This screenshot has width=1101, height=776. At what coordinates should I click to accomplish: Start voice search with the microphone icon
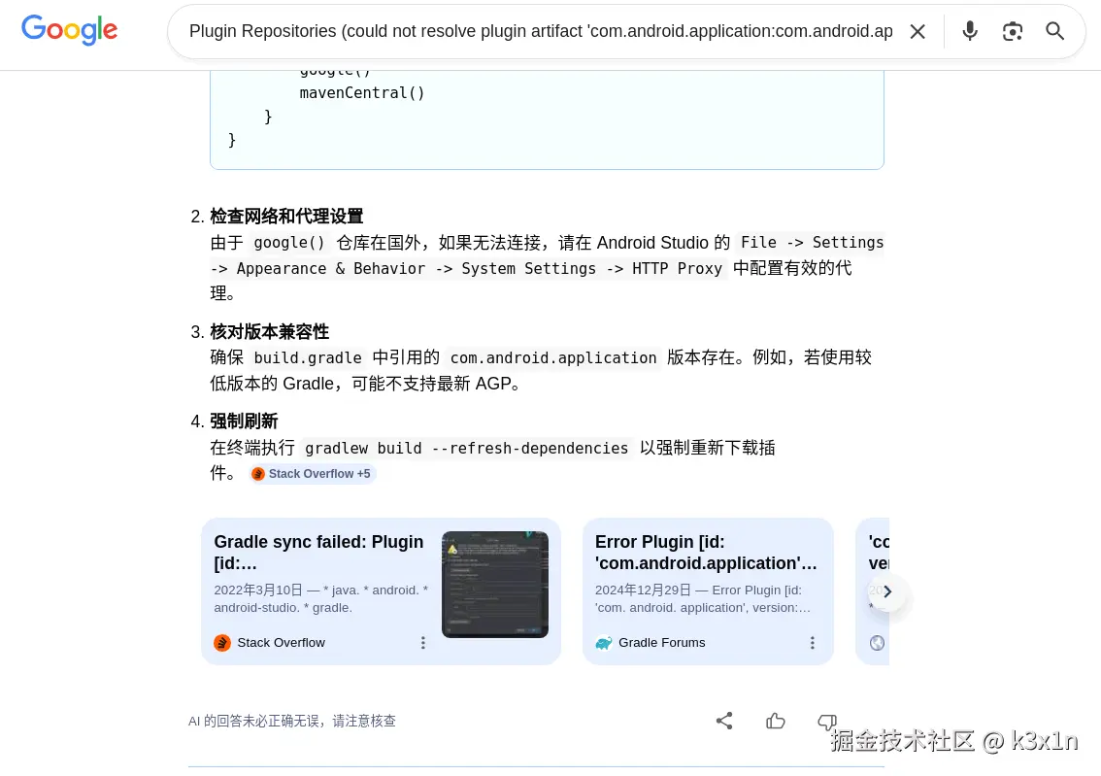tap(970, 31)
